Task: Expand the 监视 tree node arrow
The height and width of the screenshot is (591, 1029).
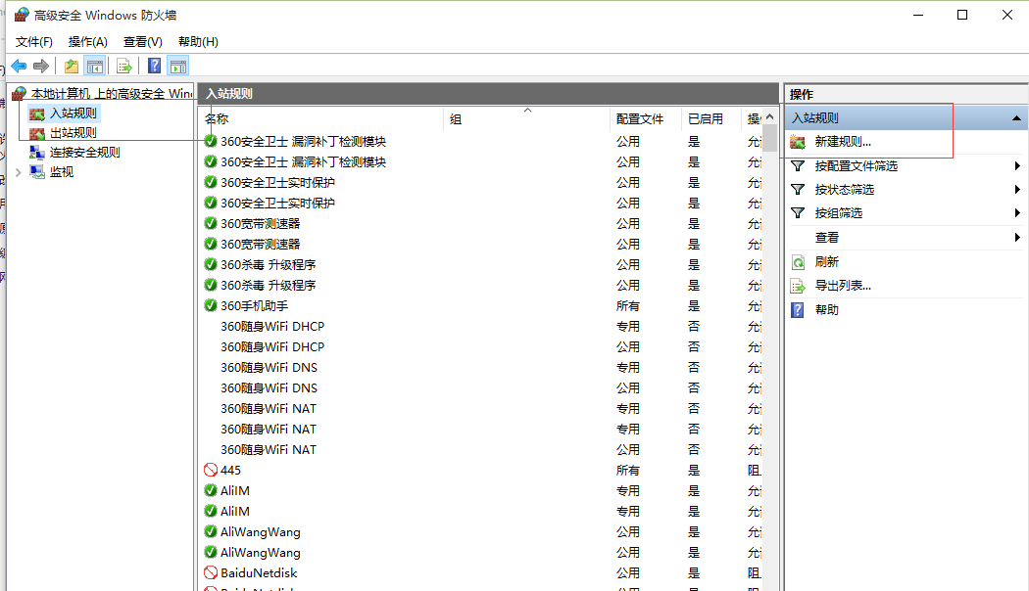Action: point(19,172)
